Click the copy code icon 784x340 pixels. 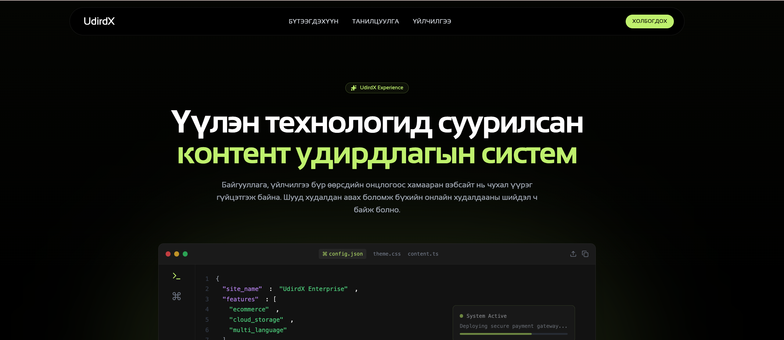coord(585,254)
